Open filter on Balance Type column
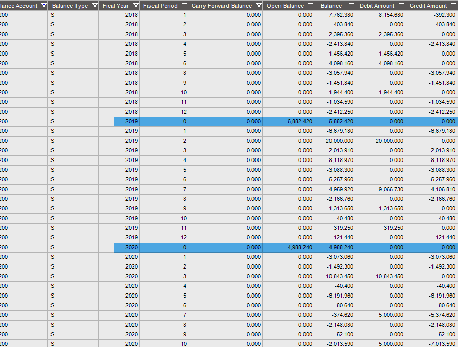Image resolution: width=458 pixels, height=347 pixels. pos(95,5)
